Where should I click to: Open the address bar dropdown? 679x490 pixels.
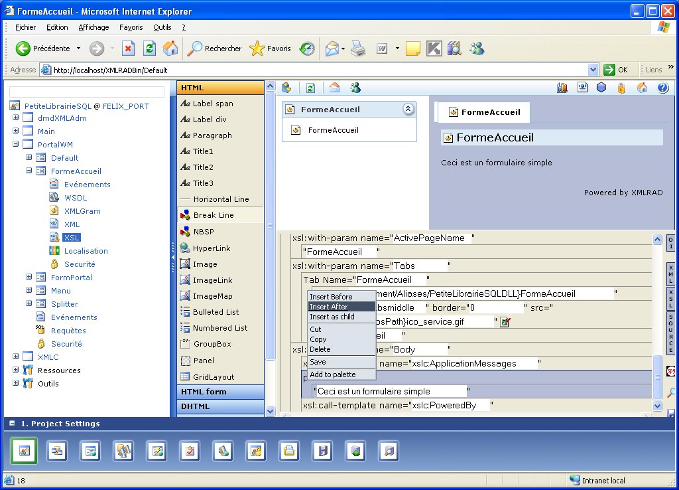[x=593, y=70]
